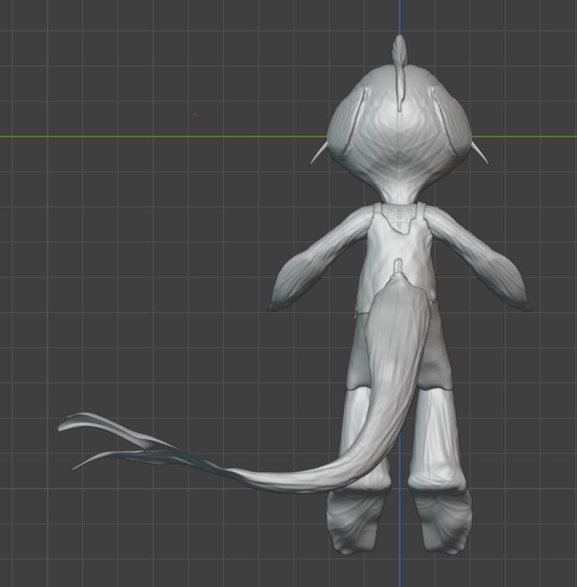Click the orange origin dot beside the hip
Viewport: 577px width, 587px height.
pos(355,316)
